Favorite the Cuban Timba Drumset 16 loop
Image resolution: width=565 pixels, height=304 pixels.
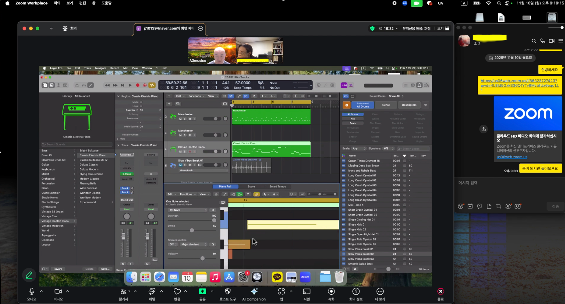[405, 161]
